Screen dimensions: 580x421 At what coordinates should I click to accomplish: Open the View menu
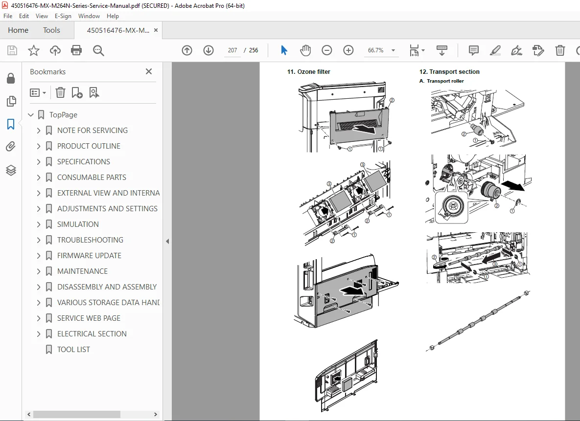pos(42,16)
